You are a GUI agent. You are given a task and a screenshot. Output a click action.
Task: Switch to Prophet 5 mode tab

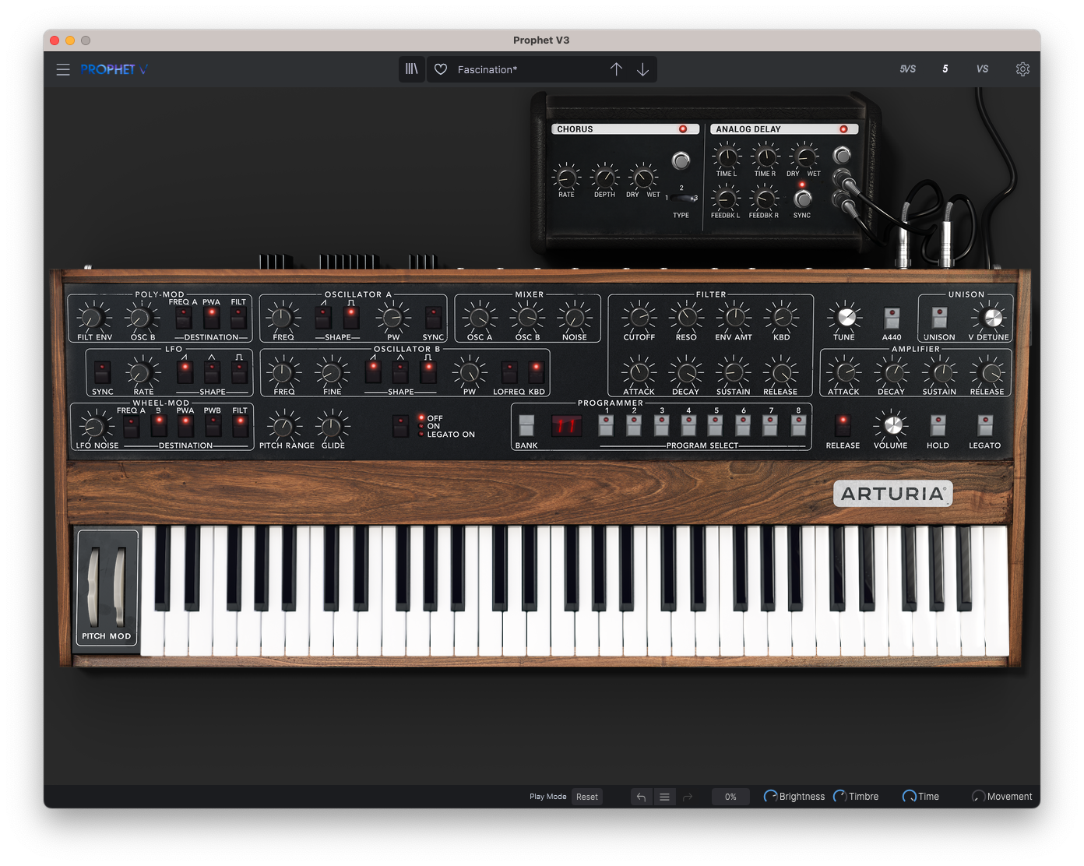click(x=945, y=69)
